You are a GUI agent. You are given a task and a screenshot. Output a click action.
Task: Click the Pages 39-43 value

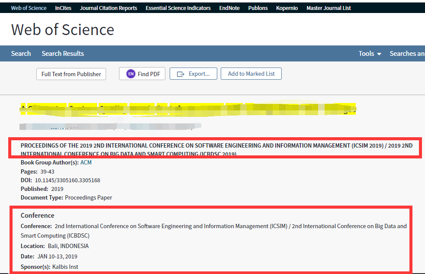[47, 171]
